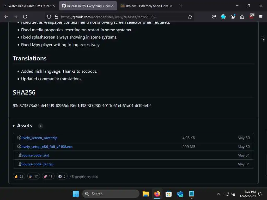Go back to the previous page
Viewport: 267px width, 200px height.
[x=6, y=17]
